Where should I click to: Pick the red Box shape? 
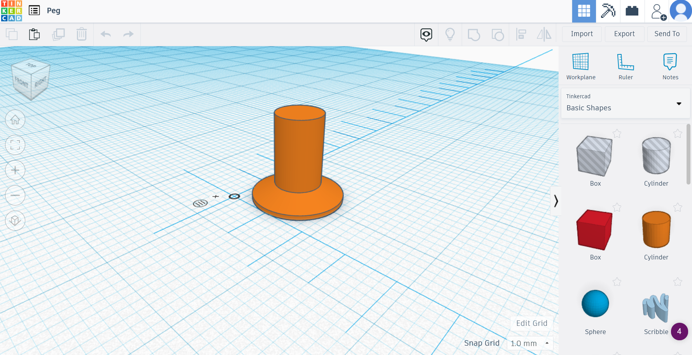[594, 230]
